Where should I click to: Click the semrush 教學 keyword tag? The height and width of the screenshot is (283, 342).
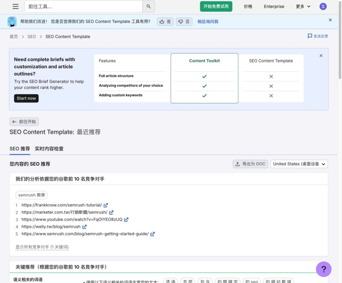[x=32, y=195]
